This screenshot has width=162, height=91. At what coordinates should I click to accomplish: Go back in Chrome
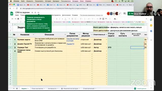10,8
